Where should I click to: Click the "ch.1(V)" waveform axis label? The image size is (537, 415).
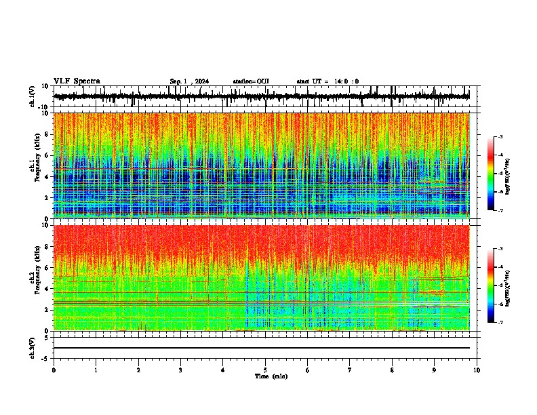coord(33,96)
